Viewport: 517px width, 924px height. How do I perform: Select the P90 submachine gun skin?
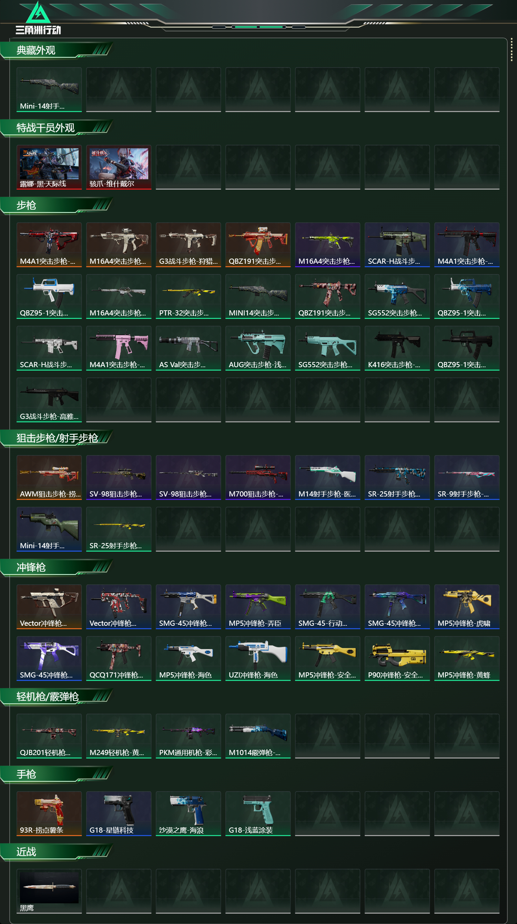click(397, 659)
